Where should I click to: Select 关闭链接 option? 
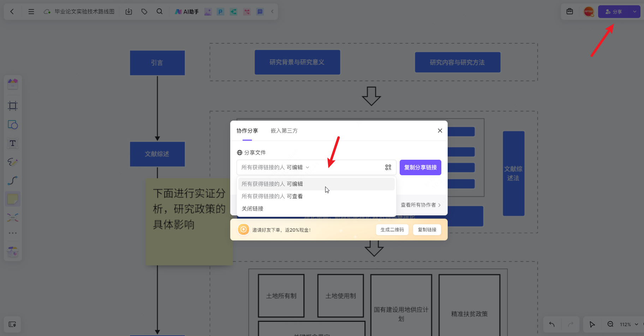(316, 209)
